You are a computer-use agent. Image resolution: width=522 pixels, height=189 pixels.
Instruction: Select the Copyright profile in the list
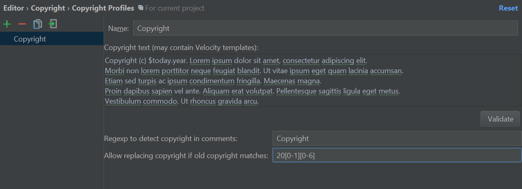click(30, 39)
